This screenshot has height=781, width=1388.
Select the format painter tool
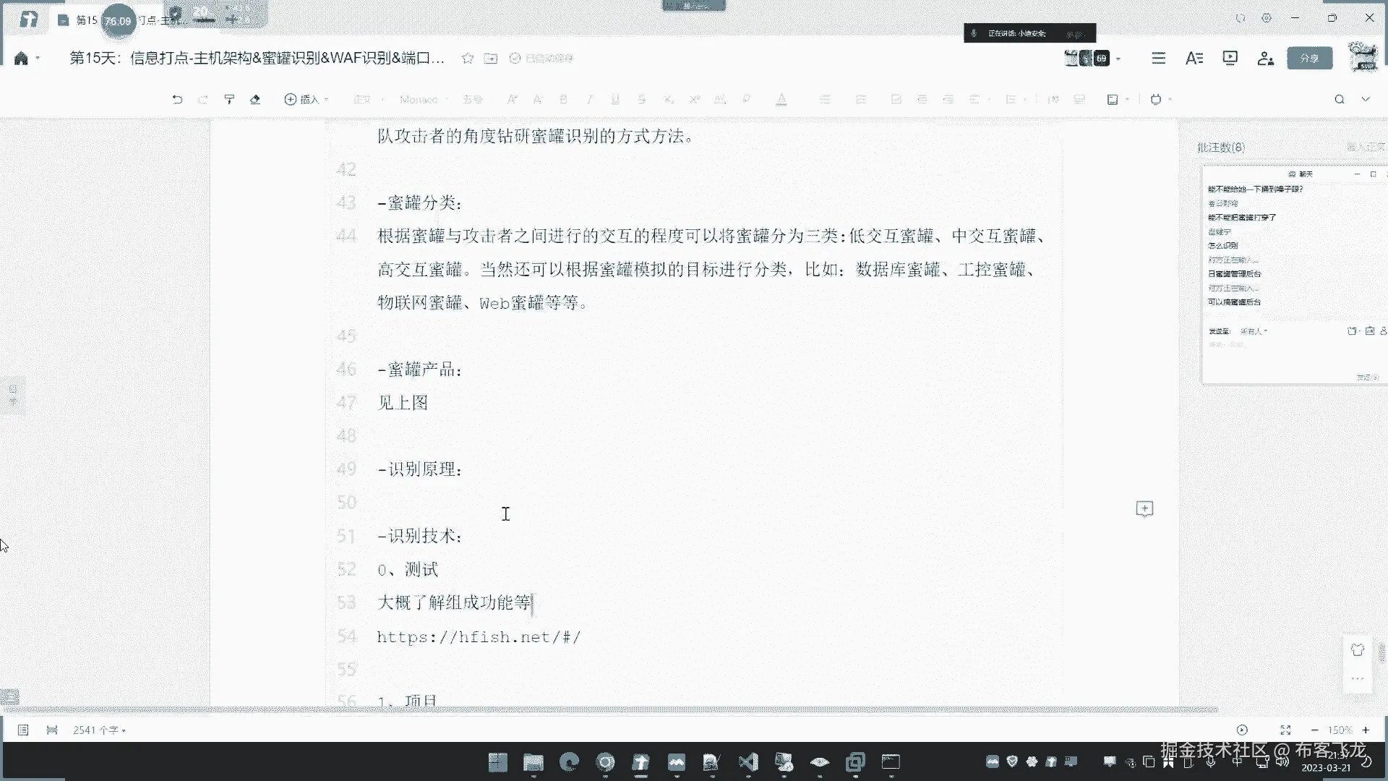229,100
